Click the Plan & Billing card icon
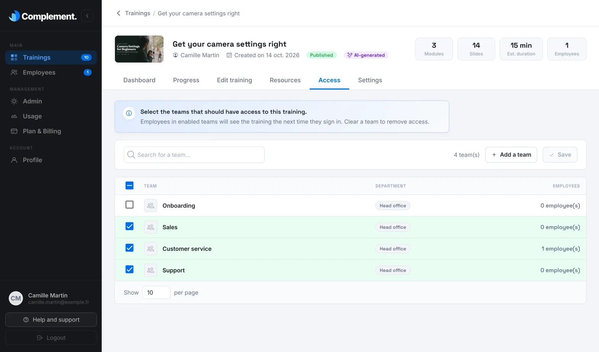This screenshot has height=352, width=599. (x=14, y=131)
